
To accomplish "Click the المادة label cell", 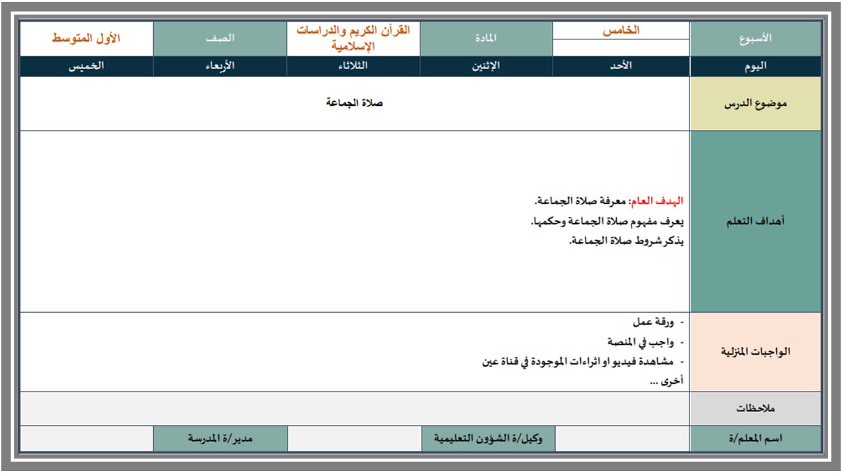I will pyautogui.click(x=486, y=39).
